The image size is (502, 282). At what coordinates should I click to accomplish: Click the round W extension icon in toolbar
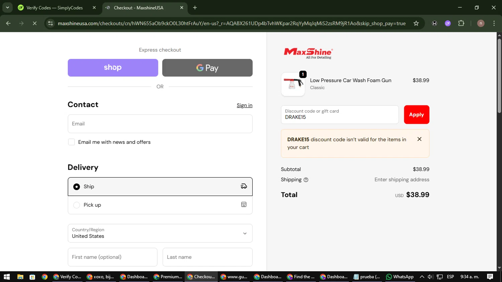pos(434,23)
